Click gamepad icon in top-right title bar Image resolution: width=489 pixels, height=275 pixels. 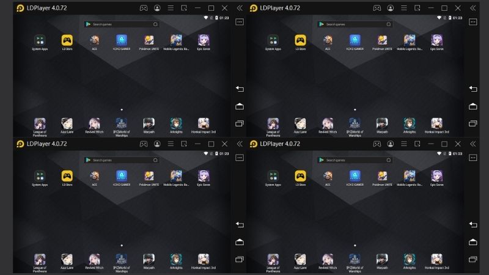(x=377, y=8)
